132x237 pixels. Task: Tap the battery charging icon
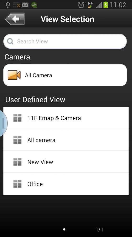point(106,5)
